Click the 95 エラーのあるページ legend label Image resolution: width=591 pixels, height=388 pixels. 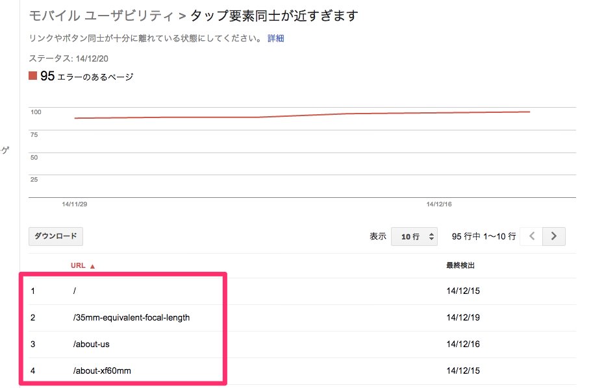[x=87, y=76]
